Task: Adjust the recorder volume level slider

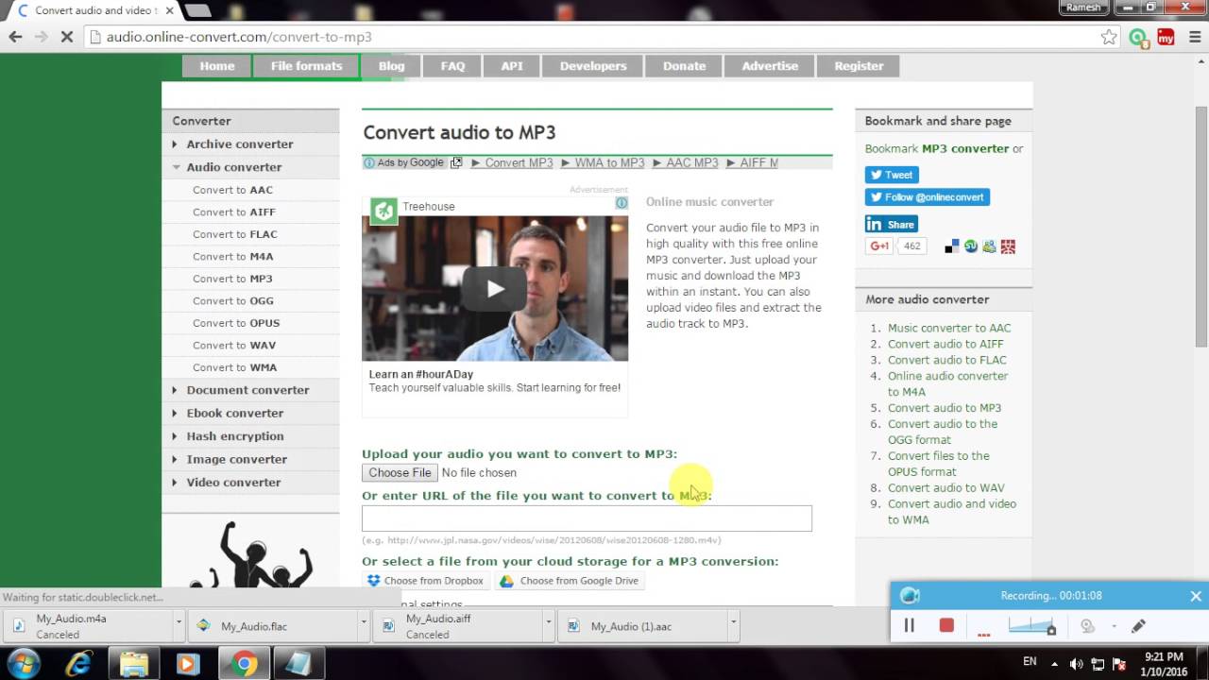Action: click(x=1031, y=625)
